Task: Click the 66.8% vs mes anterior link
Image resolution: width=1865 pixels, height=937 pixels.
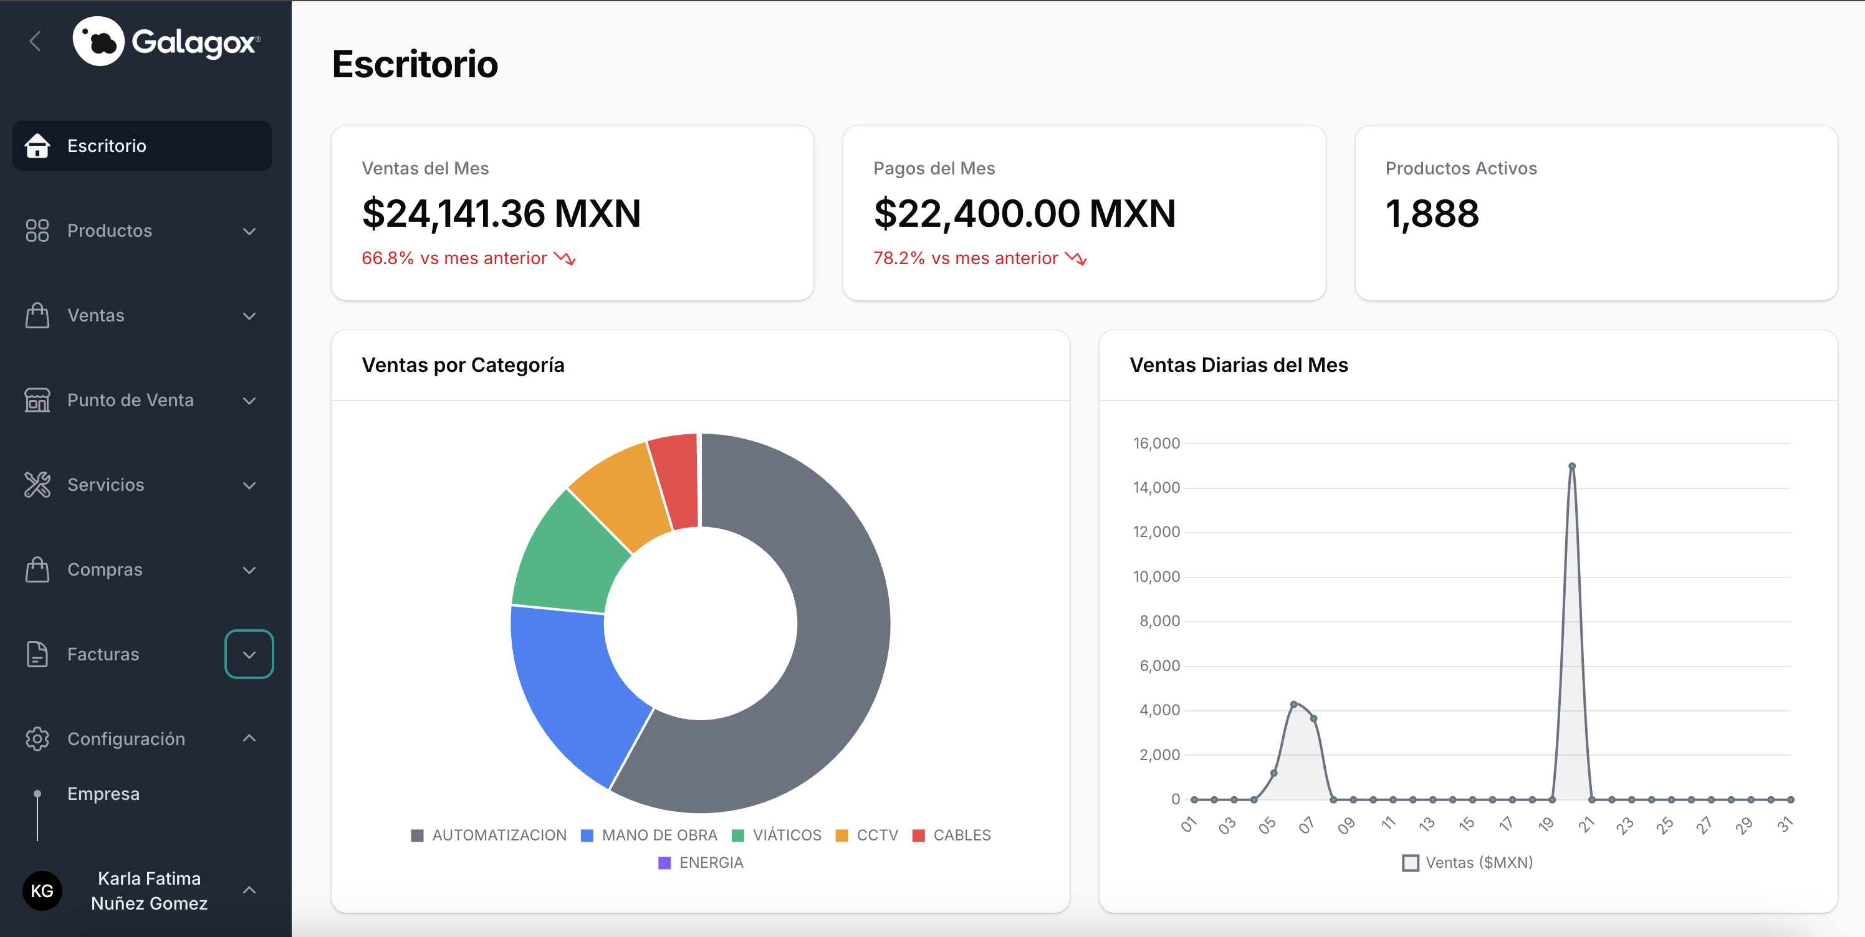Action: (x=467, y=257)
